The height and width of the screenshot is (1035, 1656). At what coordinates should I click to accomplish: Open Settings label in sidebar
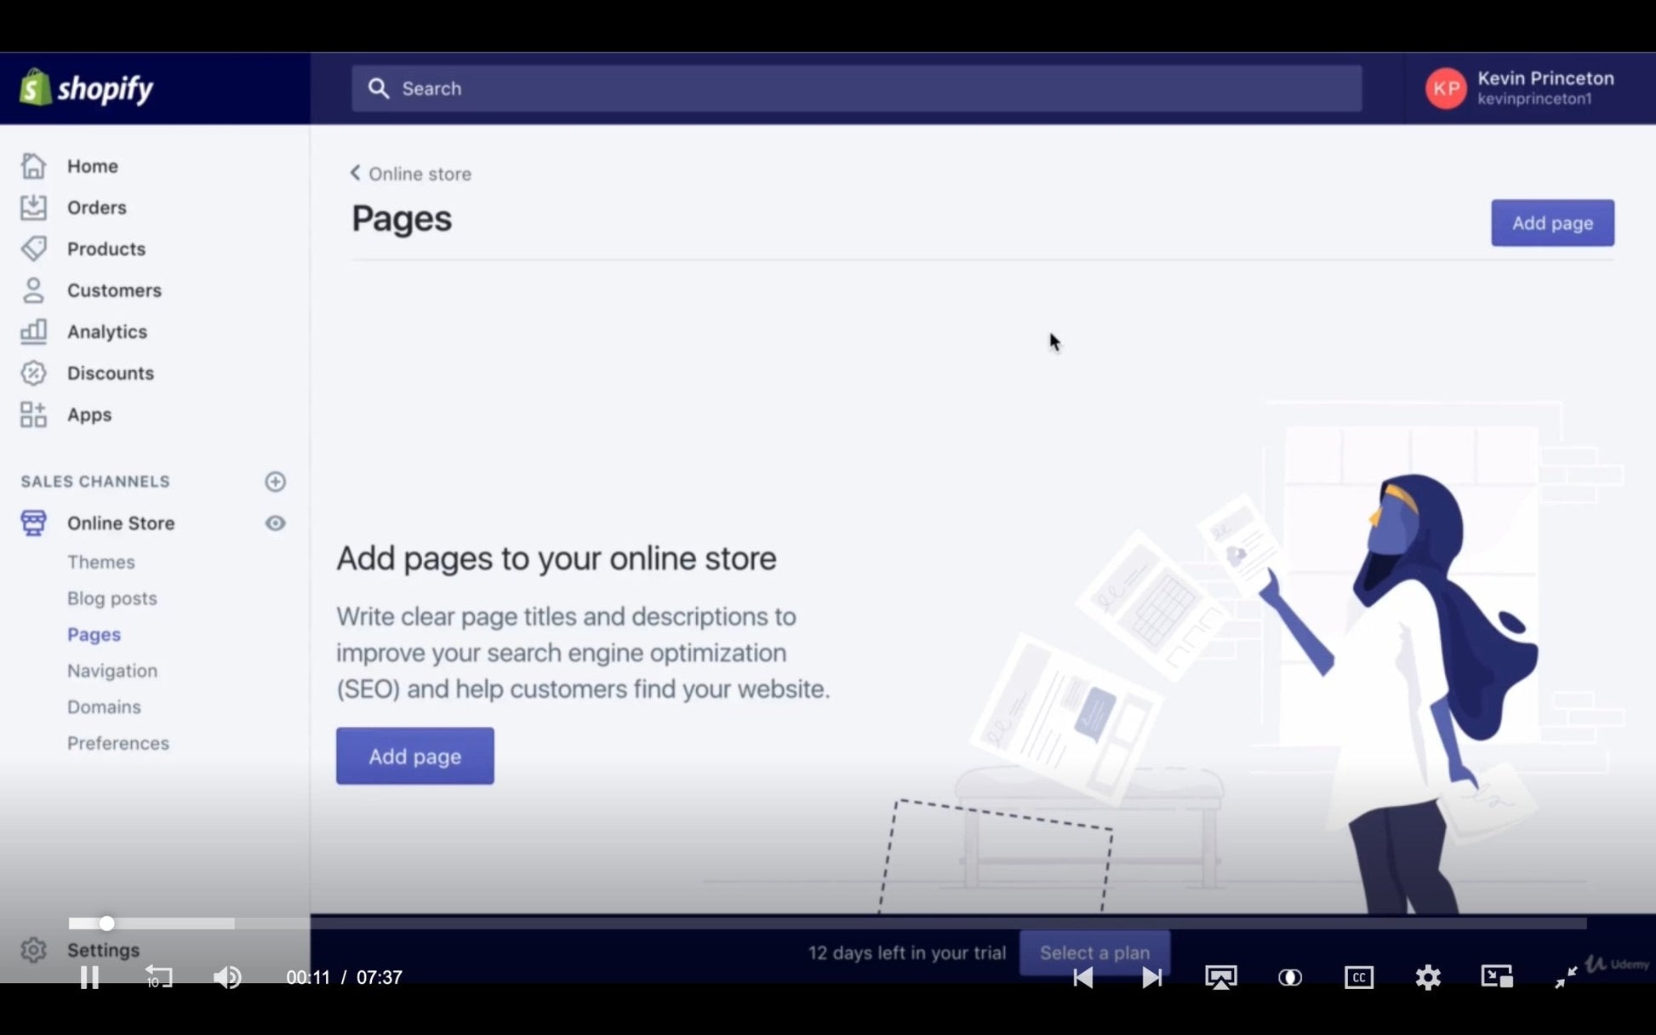click(x=103, y=950)
